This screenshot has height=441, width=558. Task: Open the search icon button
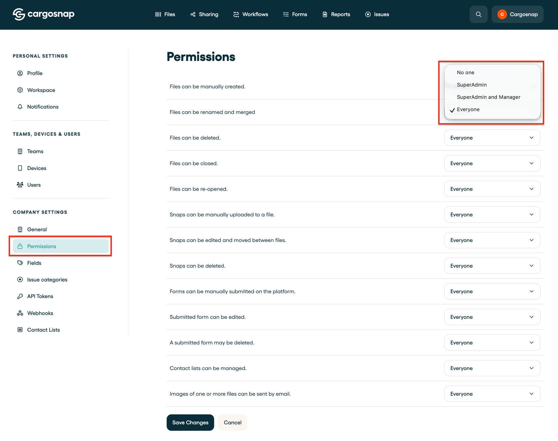coord(478,14)
